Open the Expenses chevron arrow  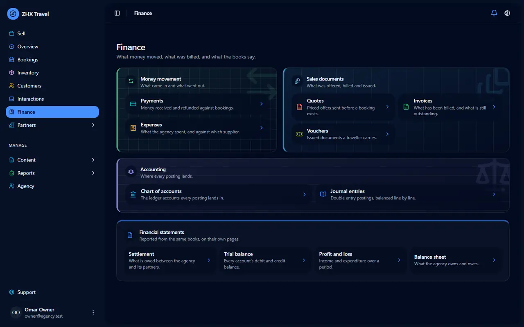262,128
